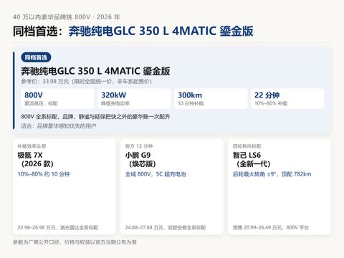This screenshot has width=344, height=258.
Task: Click the 10%–80% 约 10 分钟 highlight
Action: pos(44,174)
